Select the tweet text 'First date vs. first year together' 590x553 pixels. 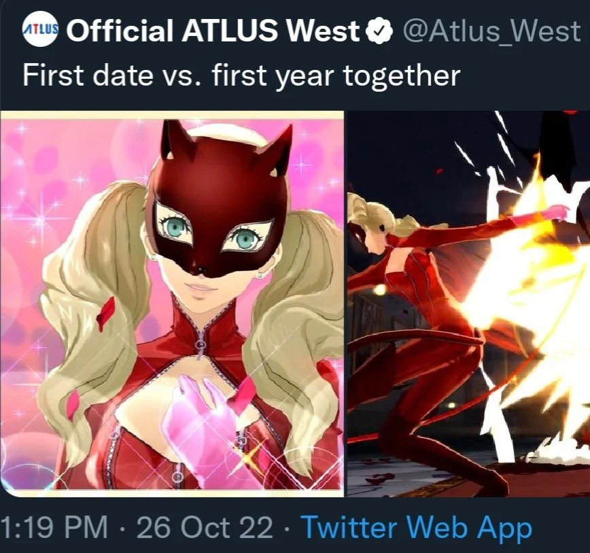(241, 75)
